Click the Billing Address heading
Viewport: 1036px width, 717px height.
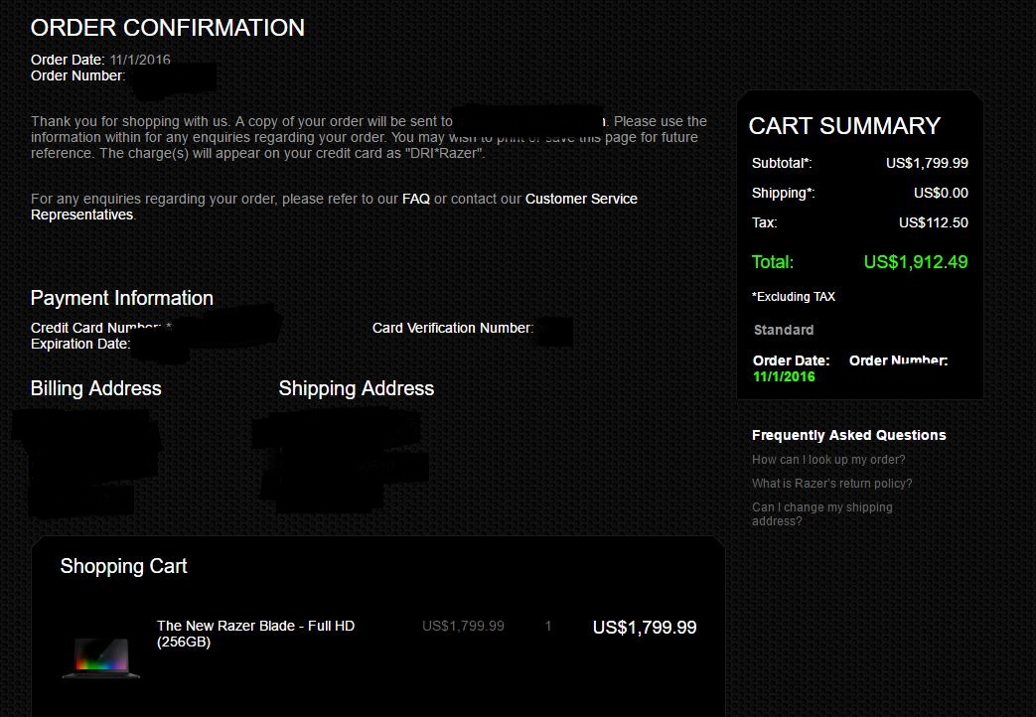tap(95, 388)
